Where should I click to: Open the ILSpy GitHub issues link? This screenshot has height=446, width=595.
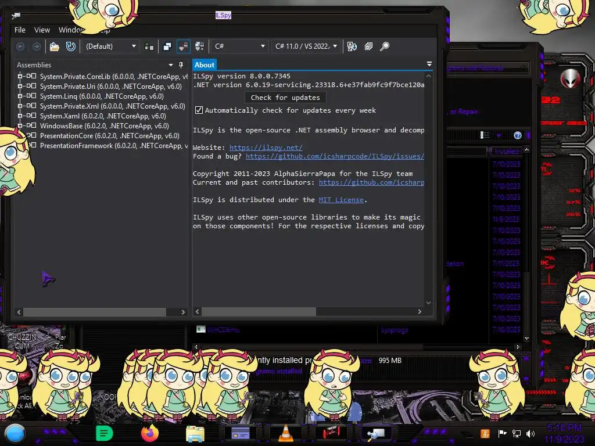click(x=335, y=156)
